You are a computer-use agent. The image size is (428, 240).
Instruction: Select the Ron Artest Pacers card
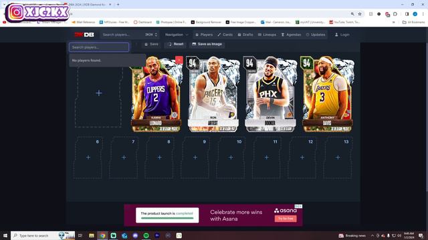[x=213, y=94]
